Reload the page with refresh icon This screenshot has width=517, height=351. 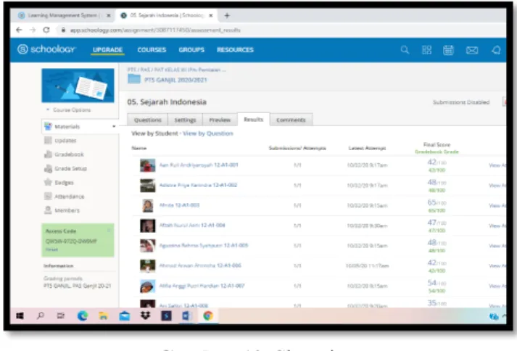point(46,30)
